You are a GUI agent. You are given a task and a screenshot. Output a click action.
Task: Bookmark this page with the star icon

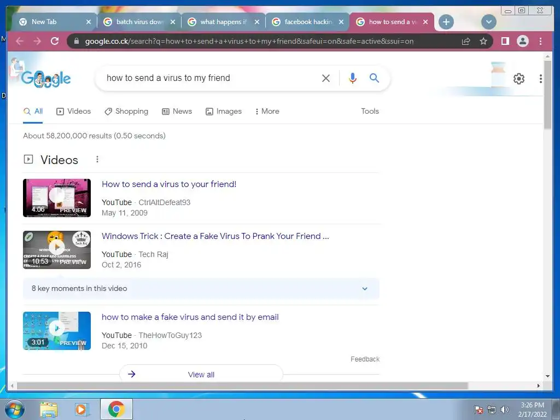(x=483, y=42)
